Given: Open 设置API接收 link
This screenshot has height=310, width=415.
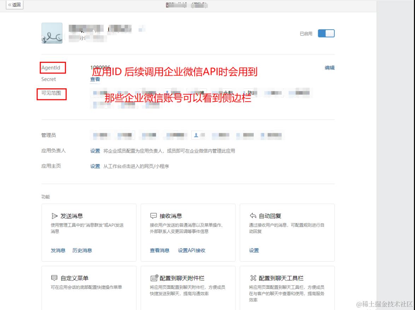Looking at the screenshot, I should click(x=192, y=250).
